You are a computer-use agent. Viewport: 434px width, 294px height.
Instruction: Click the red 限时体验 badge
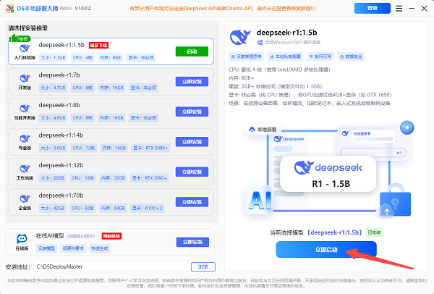click(x=111, y=236)
